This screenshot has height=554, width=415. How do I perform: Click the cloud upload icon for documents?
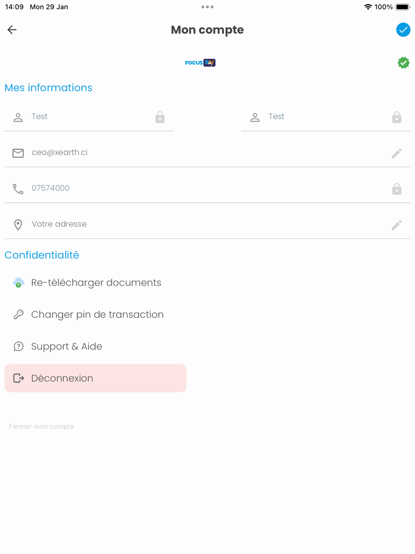(18, 283)
